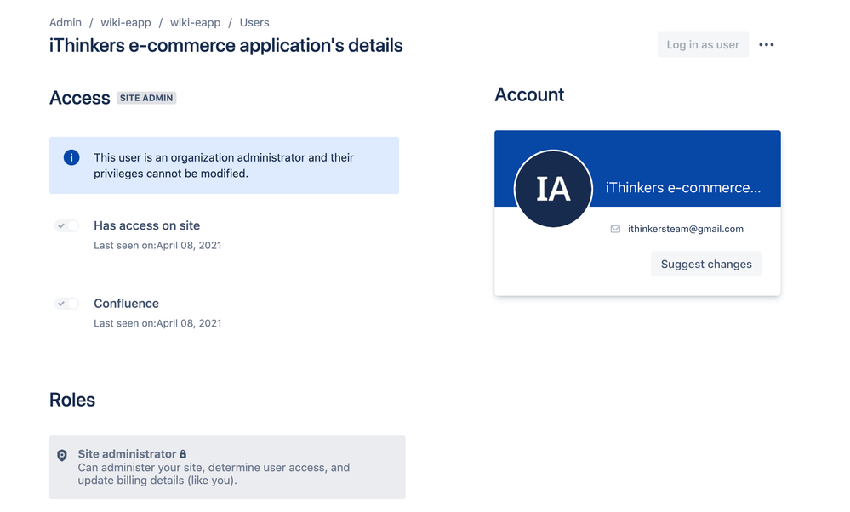Click the Log in as user button
Image resolution: width=850 pixels, height=512 pixels.
point(703,45)
